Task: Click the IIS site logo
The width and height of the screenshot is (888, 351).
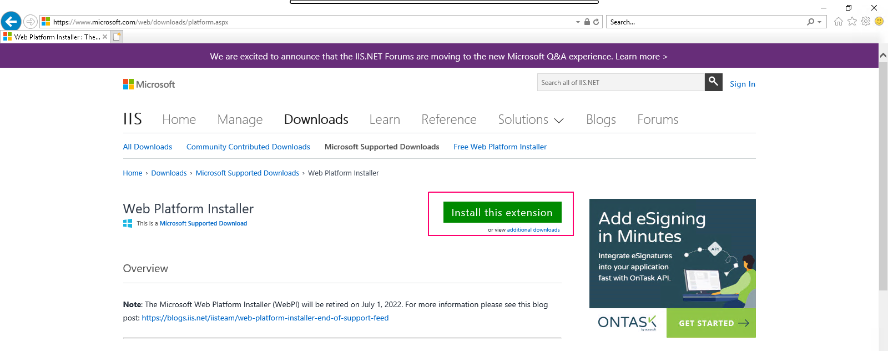Action: coord(133,119)
